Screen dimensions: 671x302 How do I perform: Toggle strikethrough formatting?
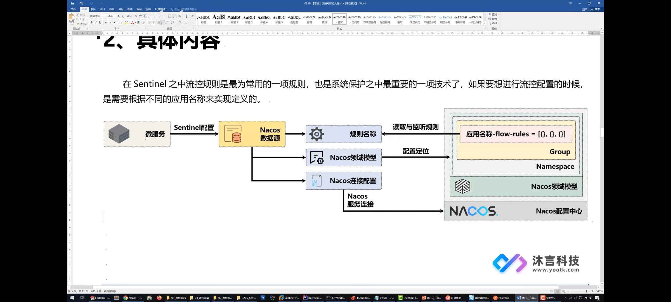point(106,22)
